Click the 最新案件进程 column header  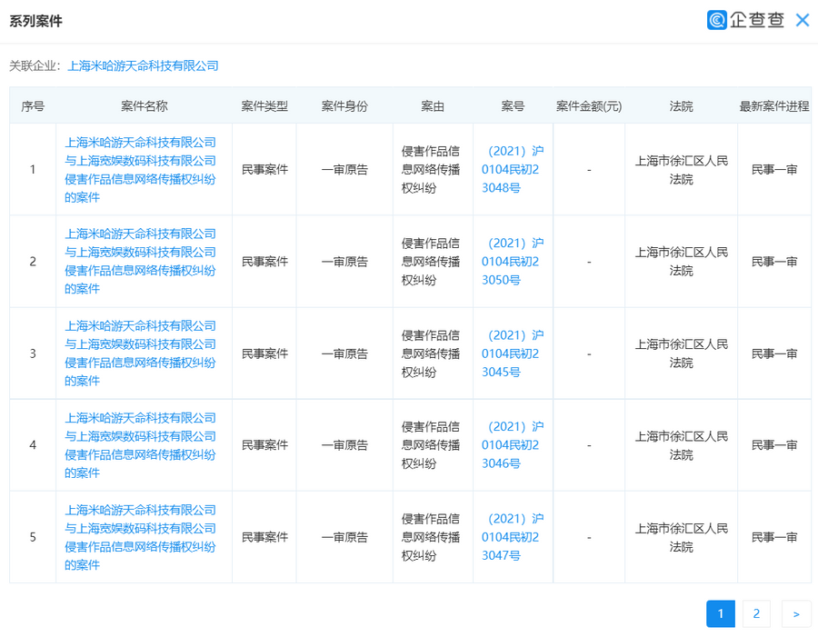pos(773,106)
